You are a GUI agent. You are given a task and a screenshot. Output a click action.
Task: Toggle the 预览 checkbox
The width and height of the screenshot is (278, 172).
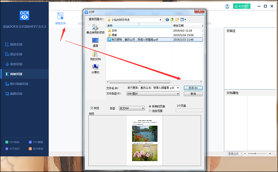[92, 108]
